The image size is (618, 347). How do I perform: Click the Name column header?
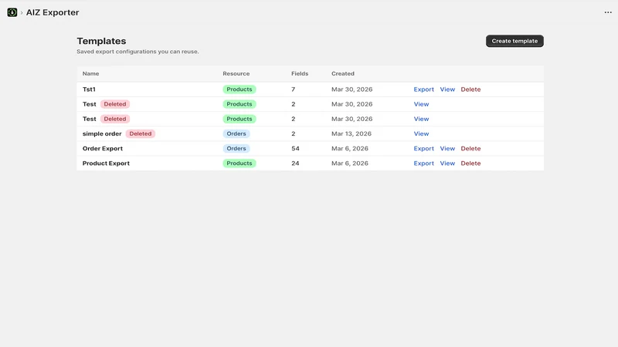(x=90, y=73)
